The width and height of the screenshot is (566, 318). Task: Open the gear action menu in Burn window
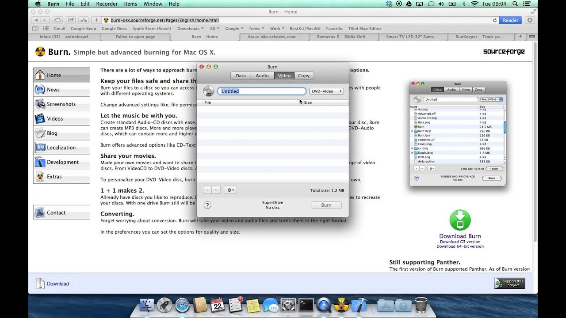click(x=230, y=190)
